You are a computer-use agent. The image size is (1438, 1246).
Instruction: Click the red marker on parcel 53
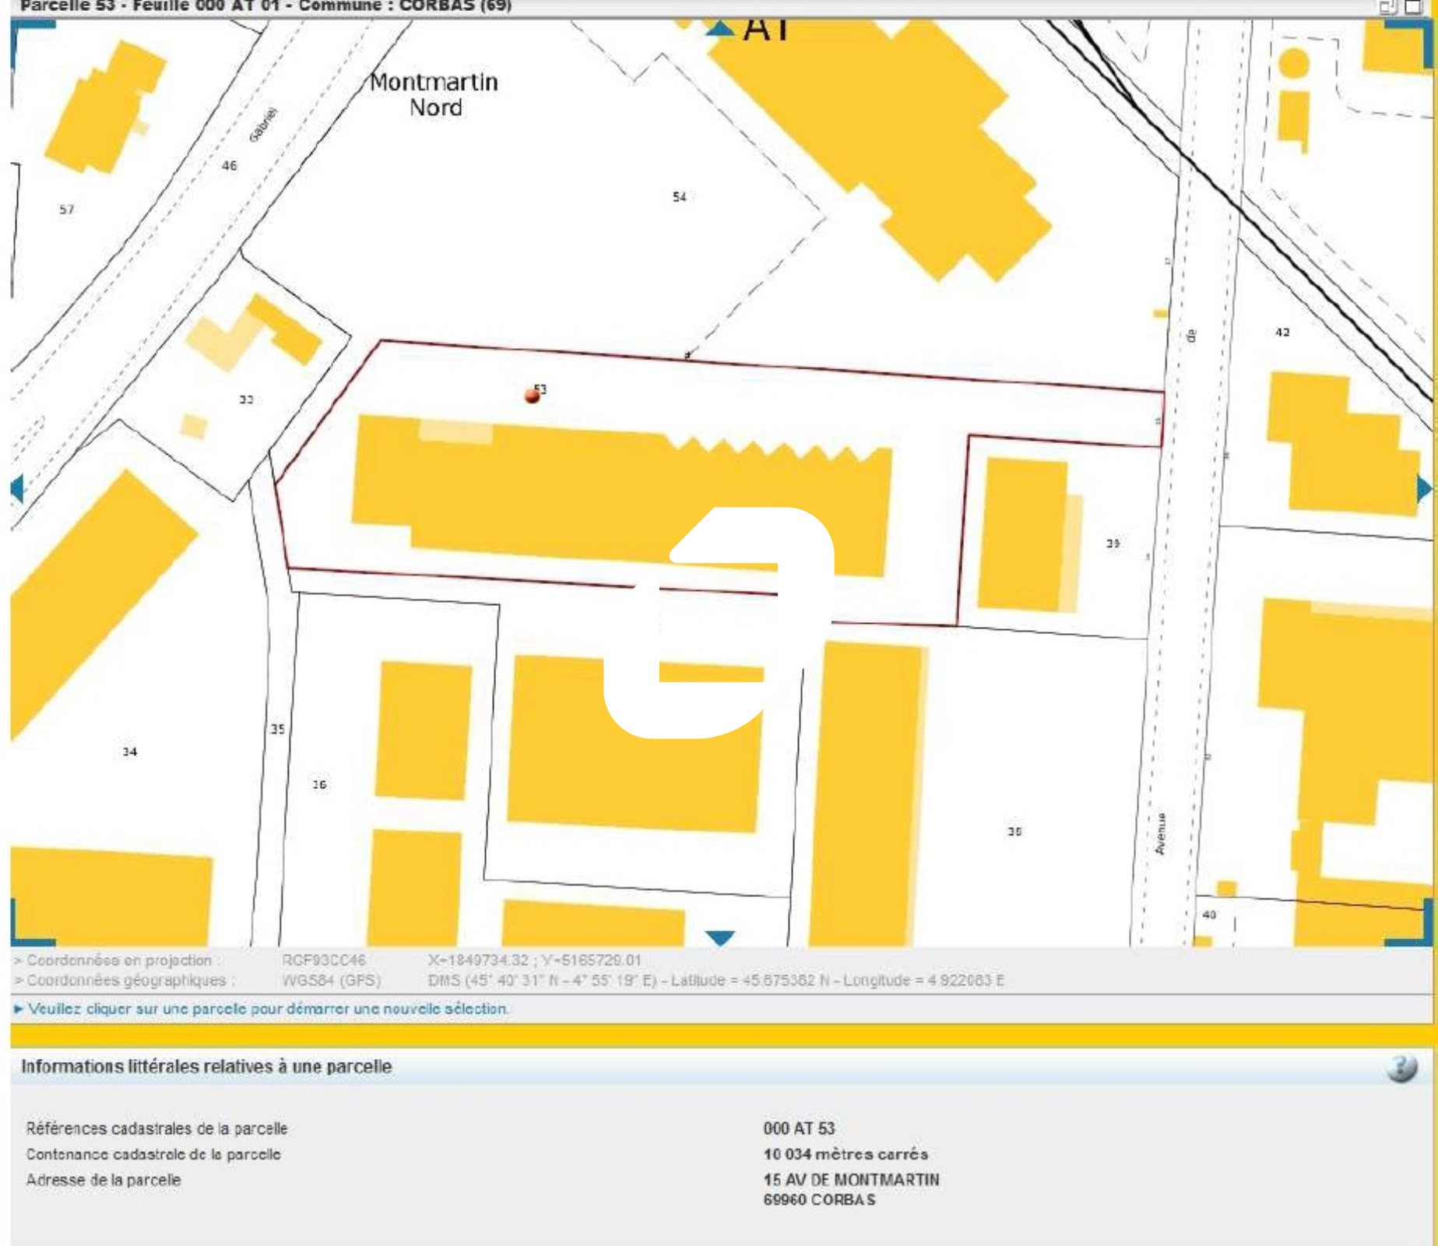click(x=533, y=396)
